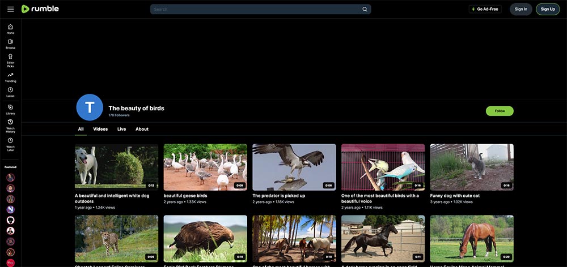
Task: Open the third featured channel avatar
Action: tap(10, 199)
